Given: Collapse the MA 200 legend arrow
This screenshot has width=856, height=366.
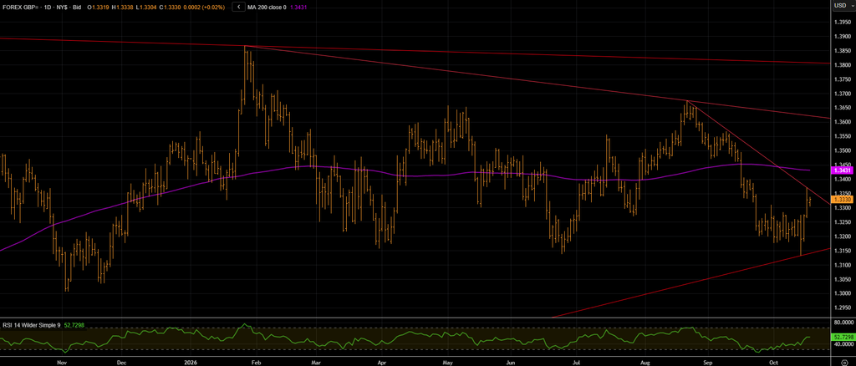Looking at the screenshot, I should click(x=237, y=7).
